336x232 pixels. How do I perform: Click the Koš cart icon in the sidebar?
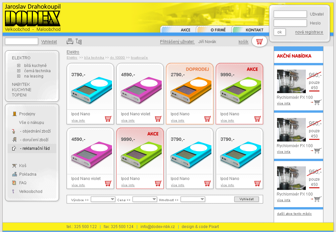(x=14, y=165)
